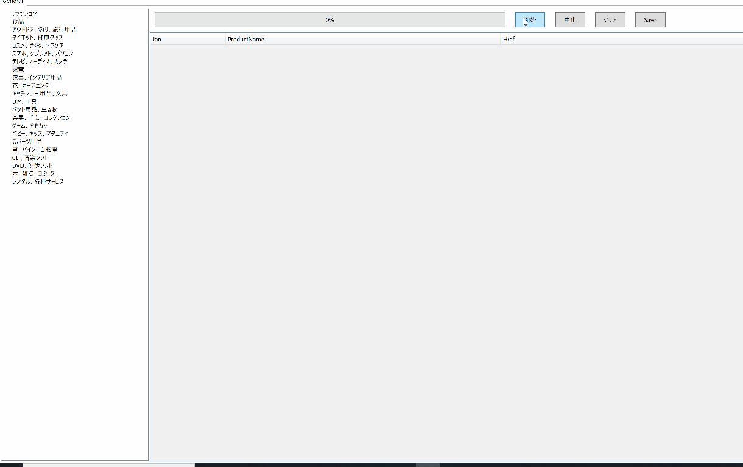The height and width of the screenshot is (467, 743).
Task: Click レンタル、各種サービス category
Action: pyautogui.click(x=38, y=182)
